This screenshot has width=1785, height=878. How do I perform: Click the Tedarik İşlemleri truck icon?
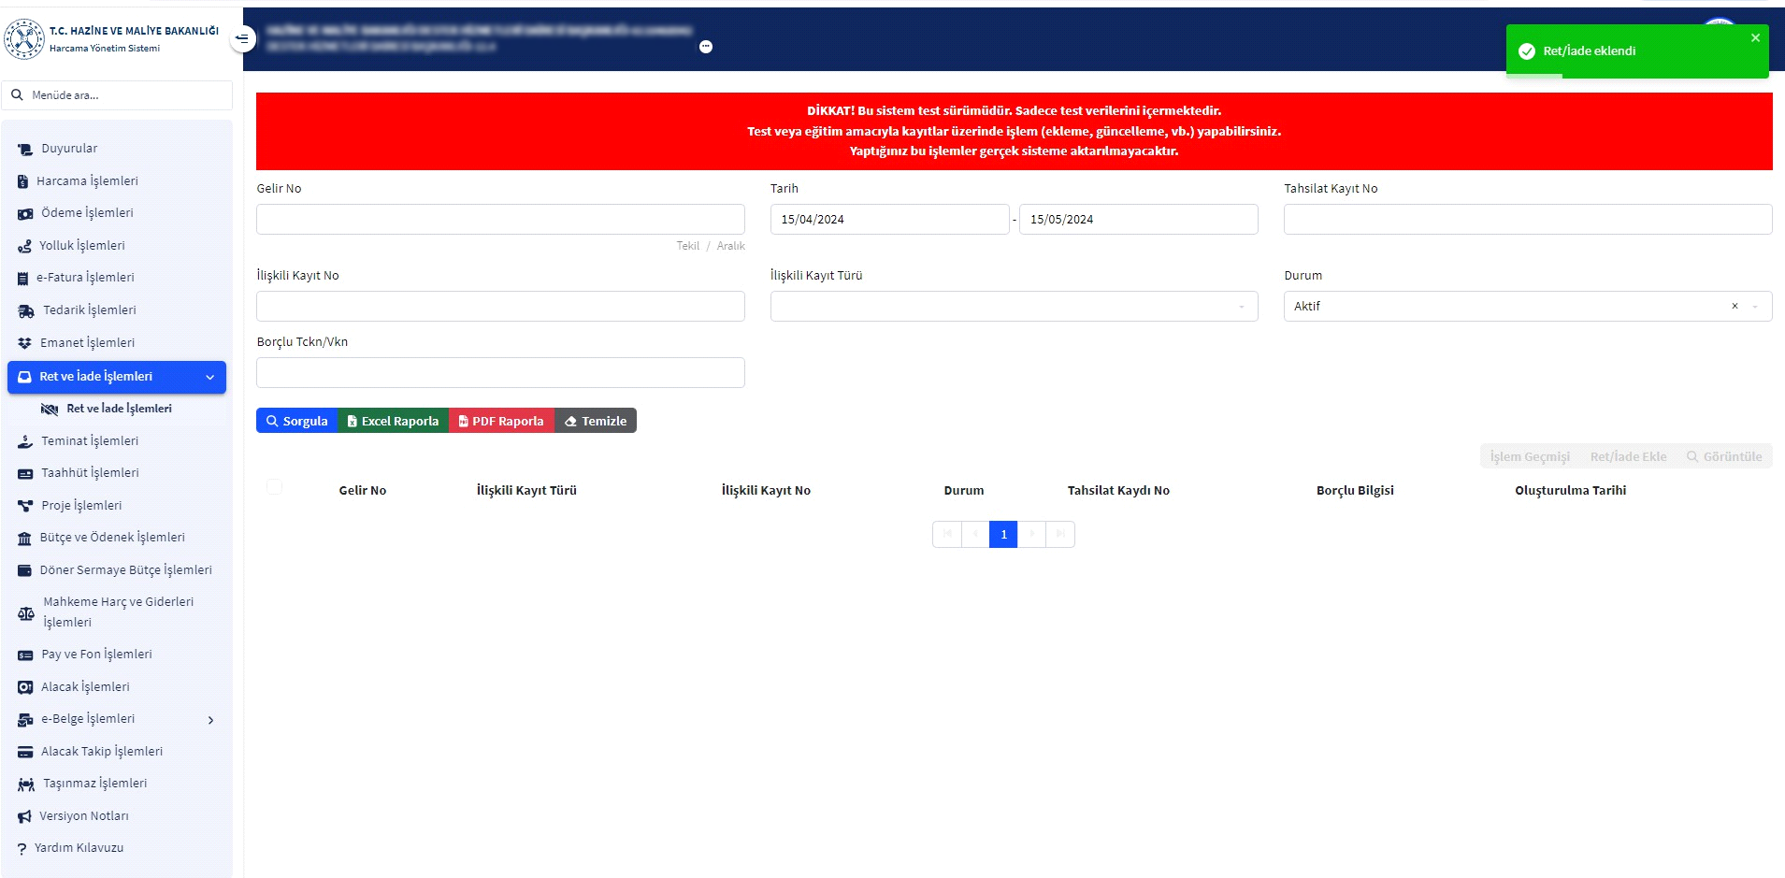point(26,311)
